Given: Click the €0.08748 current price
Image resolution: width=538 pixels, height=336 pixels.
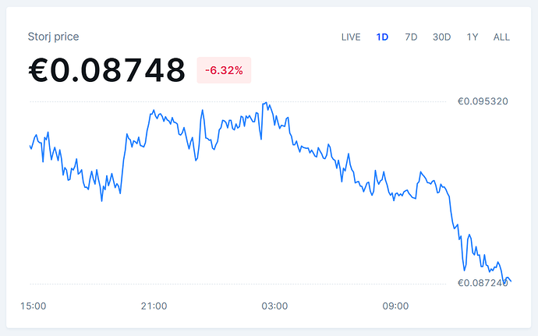Looking at the screenshot, I should pyautogui.click(x=107, y=70).
